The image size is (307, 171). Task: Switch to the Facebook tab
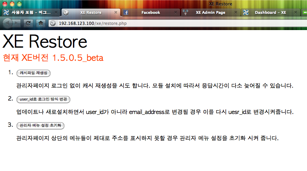coord(151,12)
